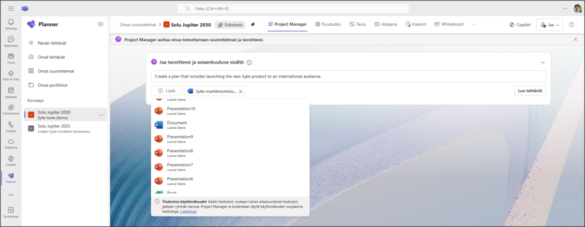Click the search box Haku
The height and width of the screenshot is (227, 585).
click(x=293, y=8)
